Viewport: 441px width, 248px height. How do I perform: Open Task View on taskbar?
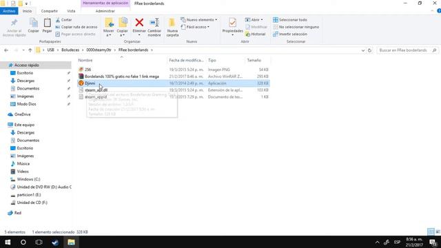coord(39,242)
